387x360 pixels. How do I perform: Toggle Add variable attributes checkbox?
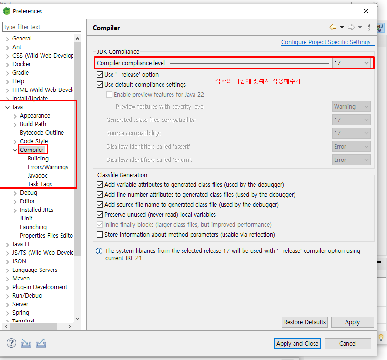pyautogui.click(x=100, y=185)
